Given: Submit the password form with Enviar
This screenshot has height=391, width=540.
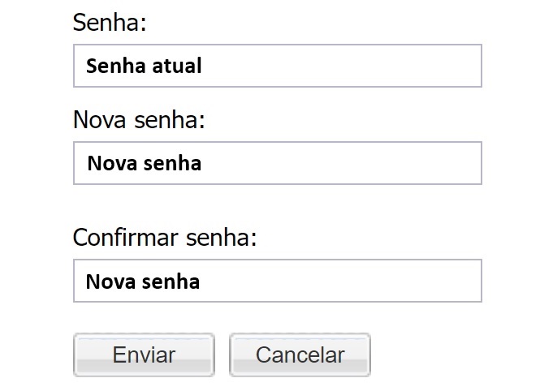Looking at the screenshot, I should pos(144,354).
